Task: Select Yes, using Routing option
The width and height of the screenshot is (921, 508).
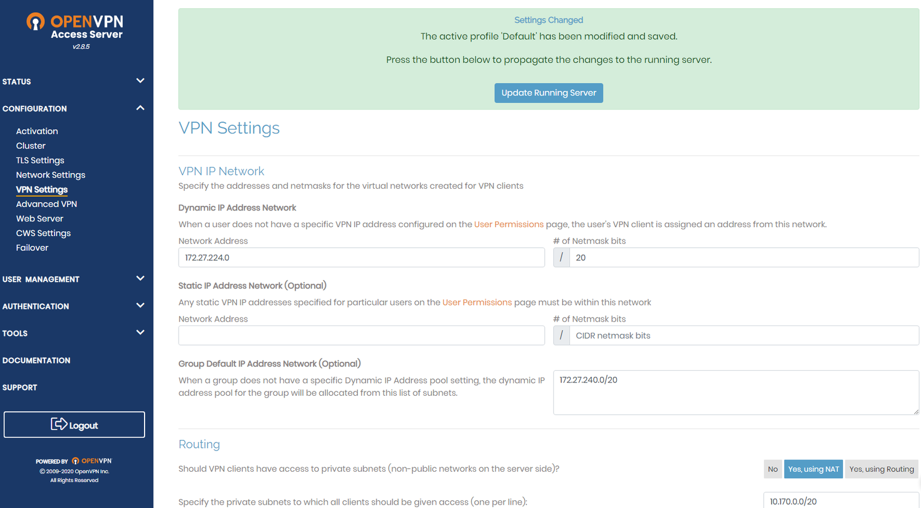Action: pos(881,469)
